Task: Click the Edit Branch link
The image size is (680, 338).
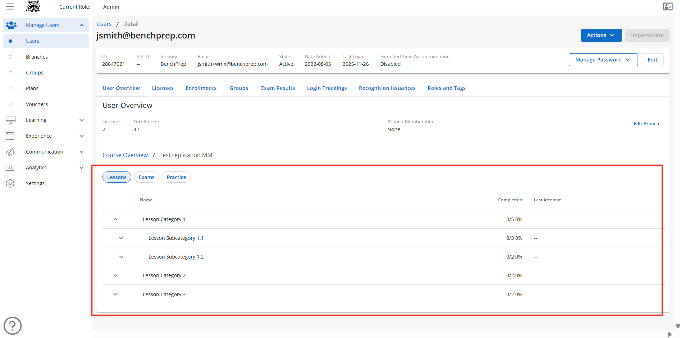Action: [x=646, y=124]
